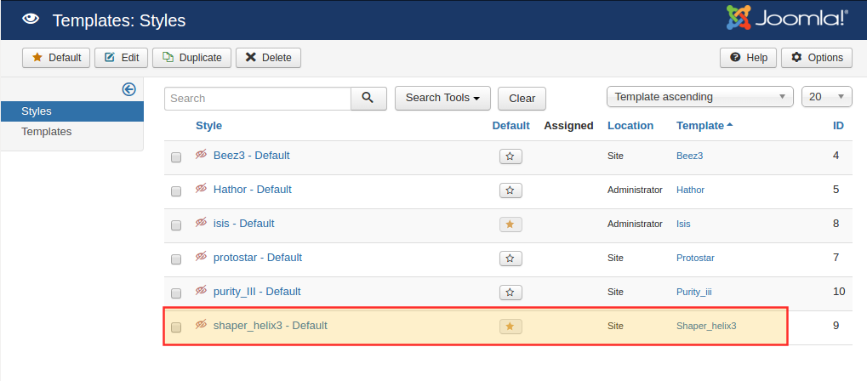Select Styles in the sidebar
Viewport: 867px width, 381px height.
coord(71,111)
